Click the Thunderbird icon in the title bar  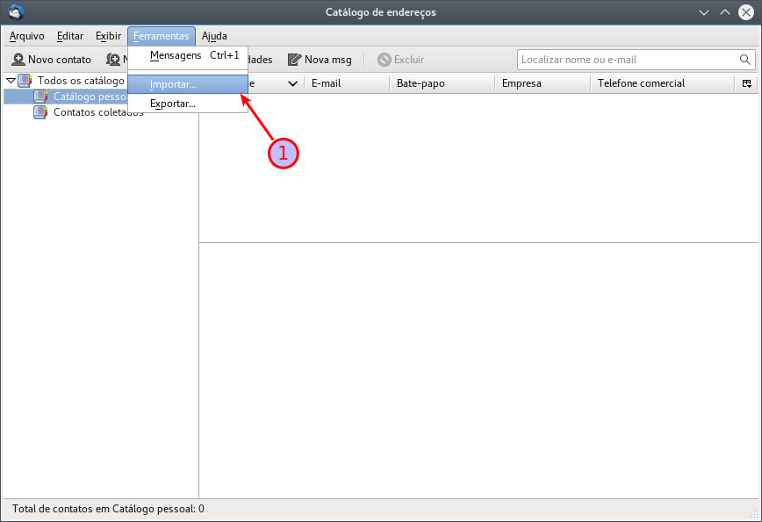coord(15,12)
